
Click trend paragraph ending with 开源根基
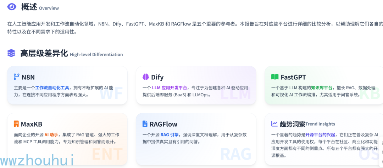click(x=324, y=145)
